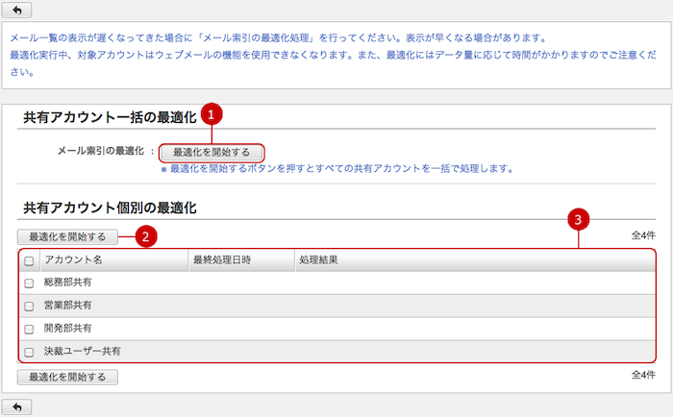Viewport: 673px width, 417px height.
Task: Select the 営業部共有 account name
Action: pyautogui.click(x=68, y=305)
